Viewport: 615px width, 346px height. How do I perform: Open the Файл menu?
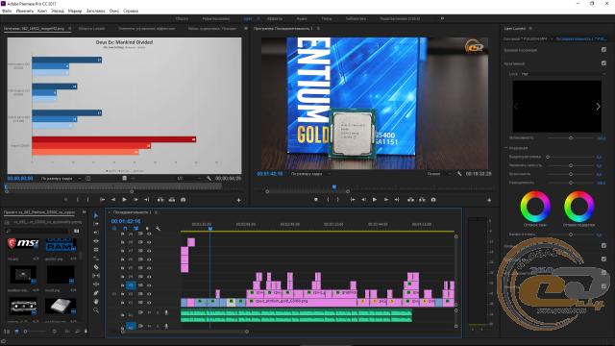click(x=7, y=11)
